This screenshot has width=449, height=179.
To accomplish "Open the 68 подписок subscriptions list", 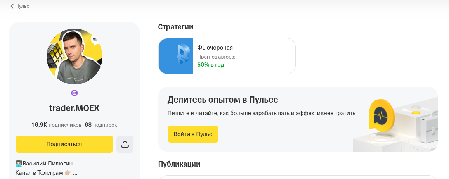I will [x=101, y=125].
